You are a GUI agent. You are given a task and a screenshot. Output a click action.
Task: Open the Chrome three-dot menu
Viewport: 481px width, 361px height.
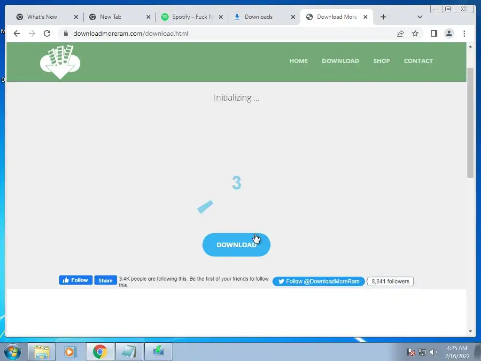[x=465, y=33]
